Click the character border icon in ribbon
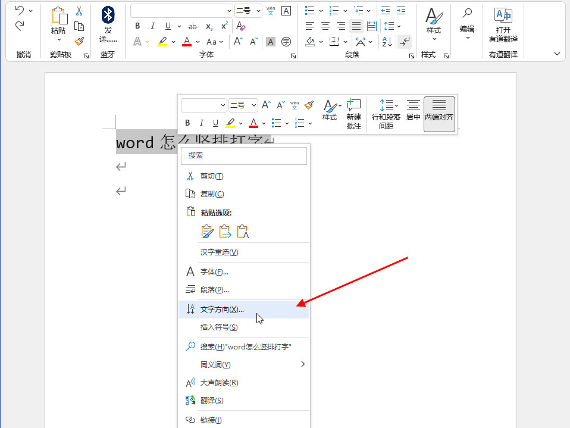The image size is (570, 428). coord(286,11)
